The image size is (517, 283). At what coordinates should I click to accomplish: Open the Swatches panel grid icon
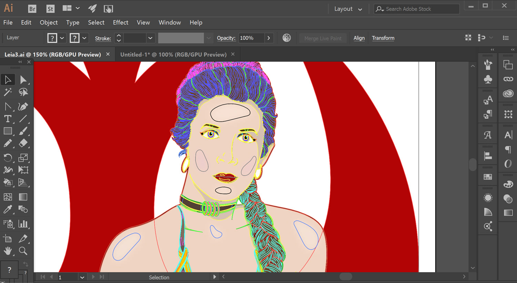point(488,177)
